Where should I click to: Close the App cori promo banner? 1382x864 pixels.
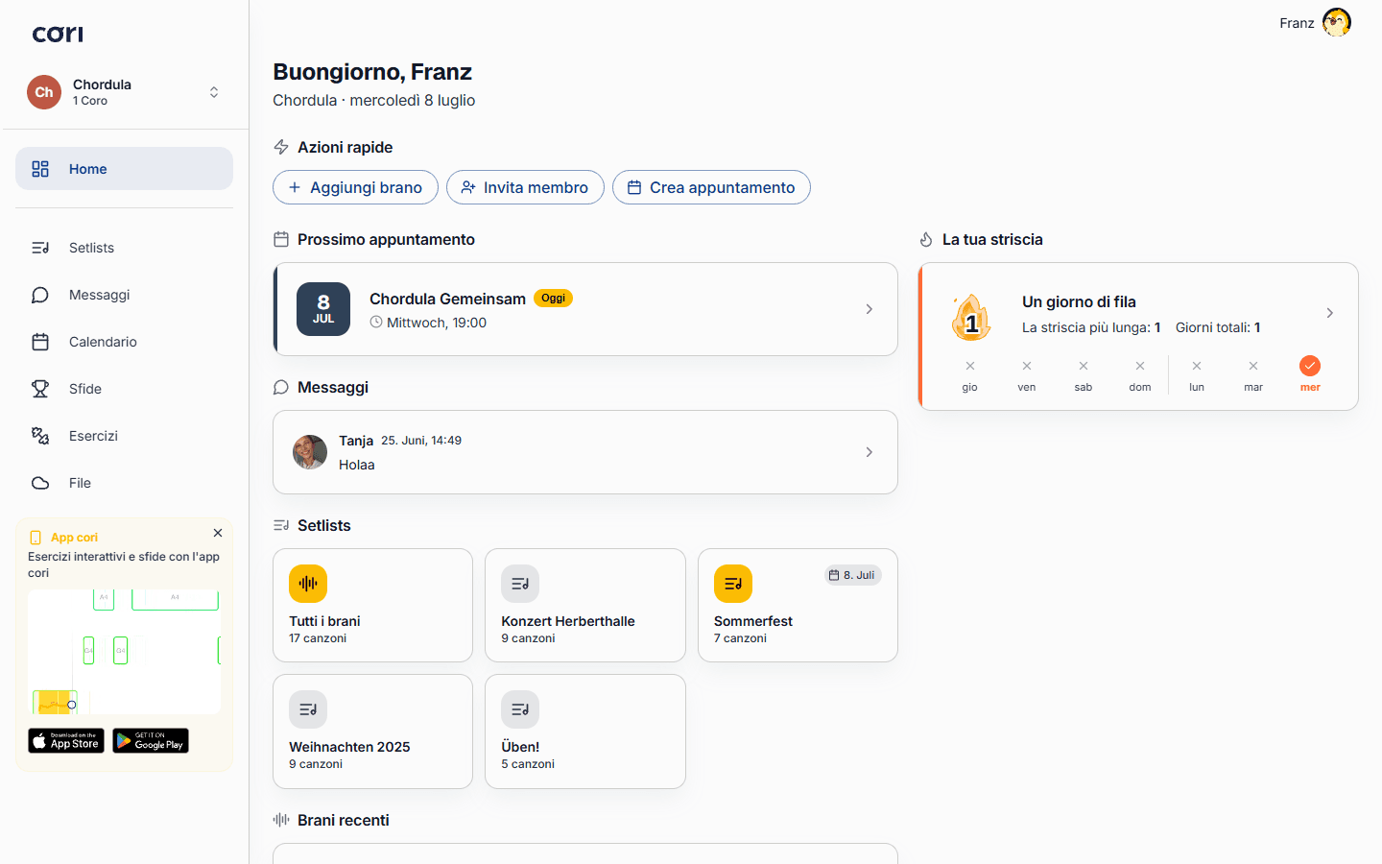(218, 533)
